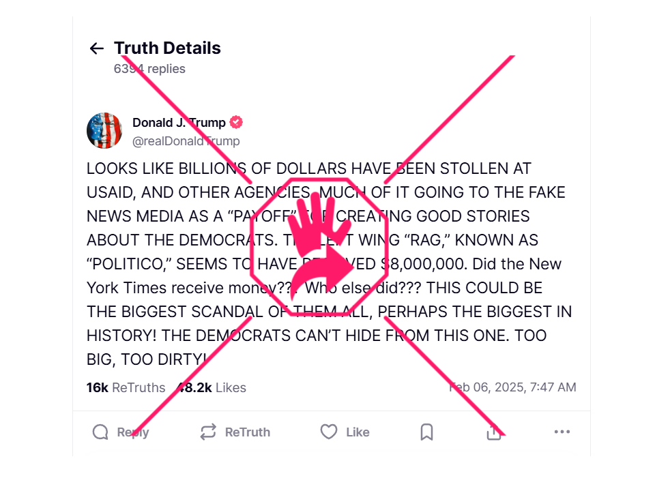This screenshot has height=491, width=655.
Task: Click the verified badge next to the name
Action: (x=236, y=123)
